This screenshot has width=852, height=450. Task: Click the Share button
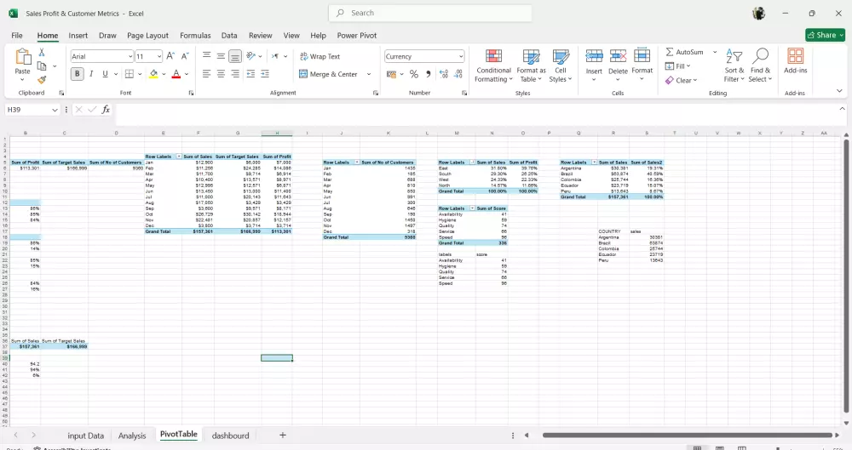coord(825,35)
